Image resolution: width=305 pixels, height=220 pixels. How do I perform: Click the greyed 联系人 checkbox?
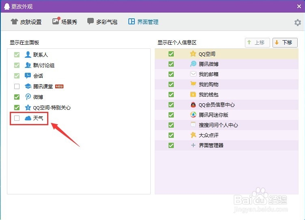(x=17, y=55)
